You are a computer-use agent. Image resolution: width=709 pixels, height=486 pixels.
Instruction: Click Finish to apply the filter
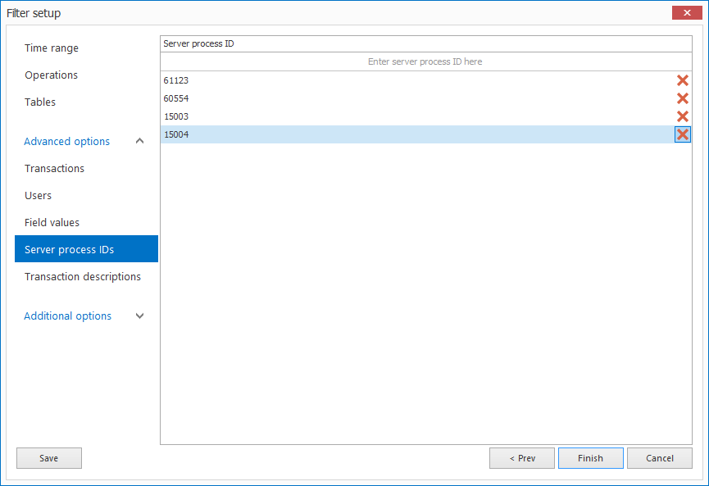click(x=590, y=458)
